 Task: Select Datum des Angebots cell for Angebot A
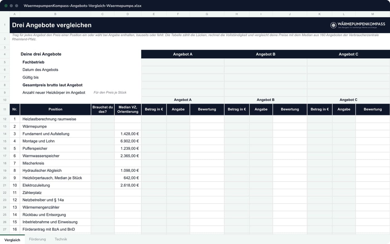[183, 70]
